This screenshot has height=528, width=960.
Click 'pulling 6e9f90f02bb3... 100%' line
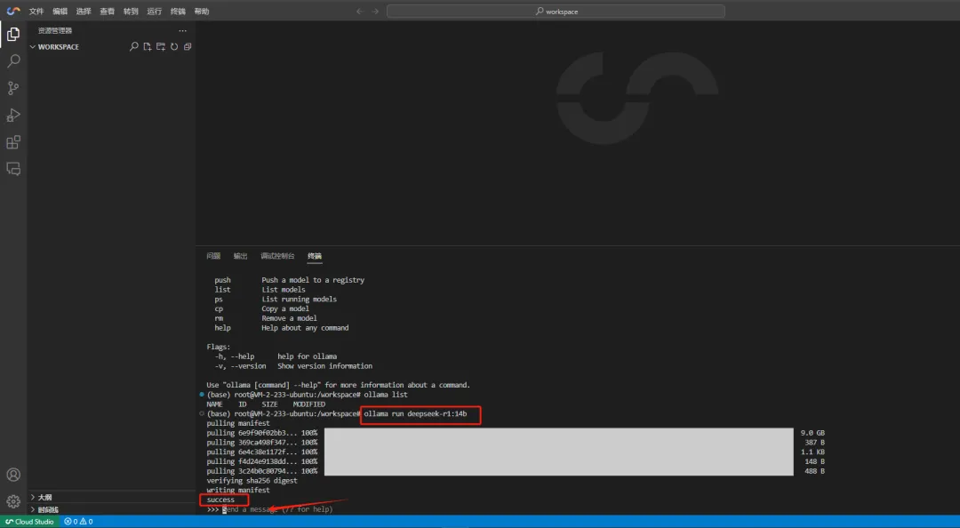(261, 433)
